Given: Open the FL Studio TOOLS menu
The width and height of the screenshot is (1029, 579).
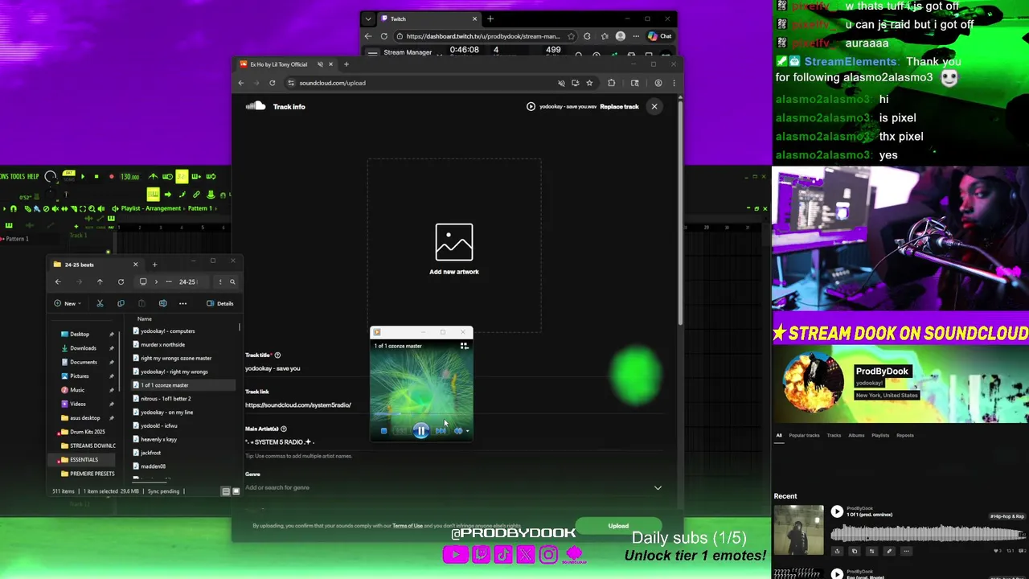Looking at the screenshot, I should pos(16,177).
